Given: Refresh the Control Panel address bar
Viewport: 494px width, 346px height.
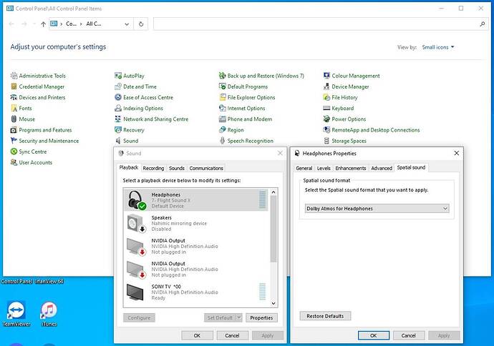Looking at the screenshot, I should coord(141,24).
